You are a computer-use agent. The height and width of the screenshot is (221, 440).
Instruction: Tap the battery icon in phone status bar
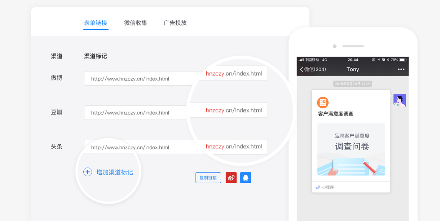pyautogui.click(x=403, y=60)
